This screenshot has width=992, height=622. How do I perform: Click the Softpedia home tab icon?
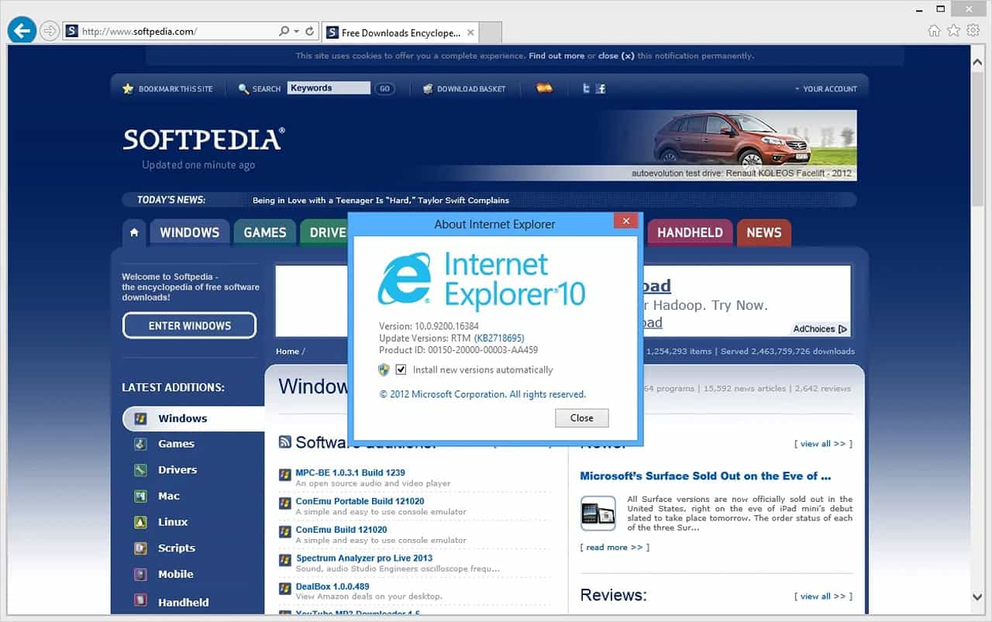tap(134, 232)
